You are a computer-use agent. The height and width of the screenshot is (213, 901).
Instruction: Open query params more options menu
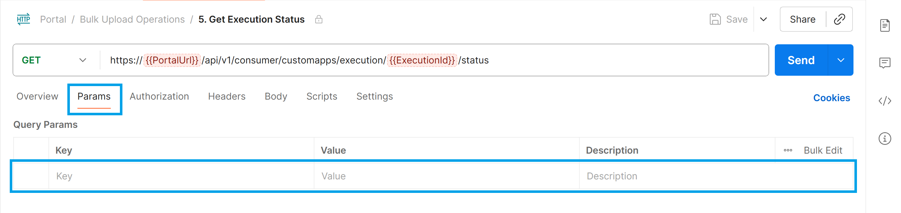(x=788, y=150)
